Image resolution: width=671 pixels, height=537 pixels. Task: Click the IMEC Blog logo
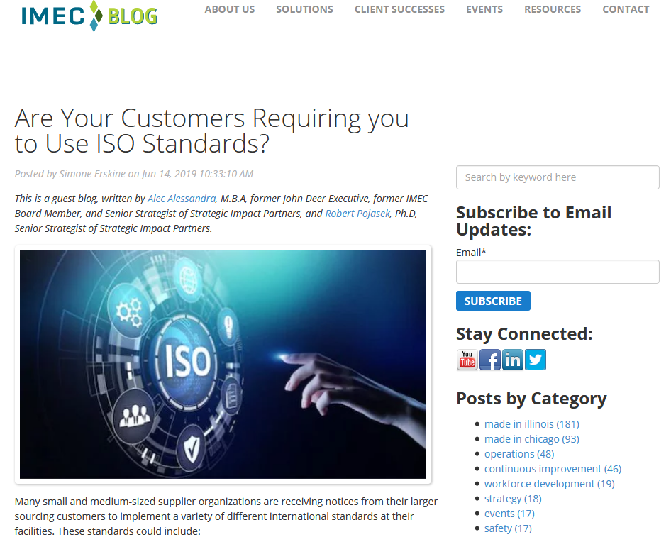pos(89,16)
